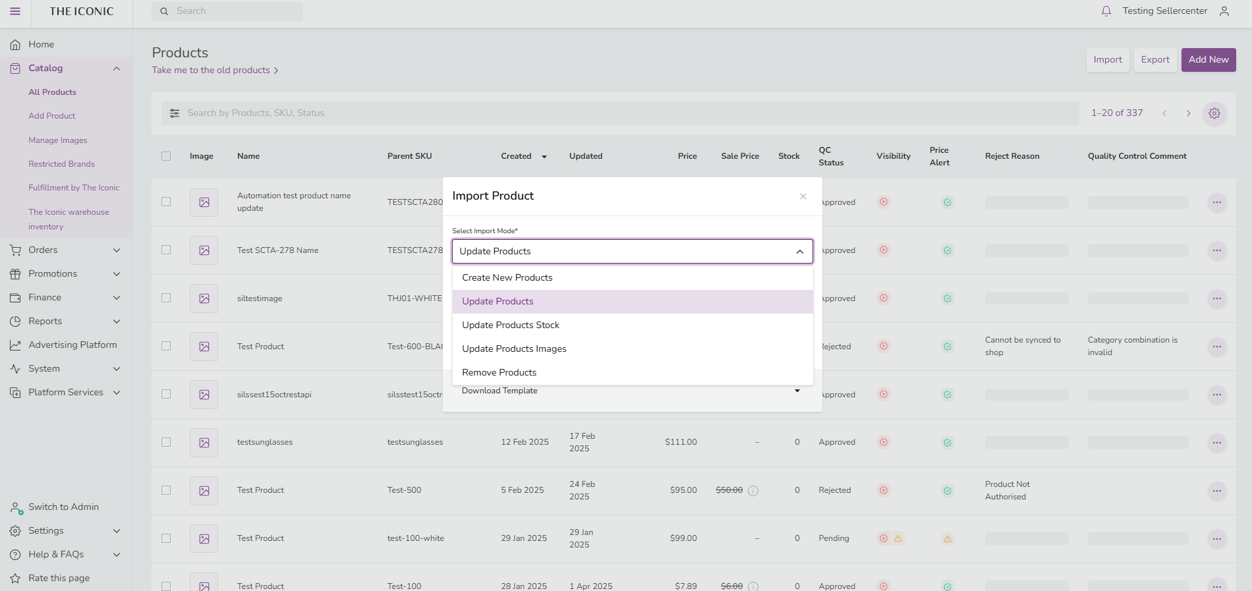Image resolution: width=1252 pixels, height=591 pixels.
Task: Check the siltestimage row checkbox
Action: tap(166, 298)
